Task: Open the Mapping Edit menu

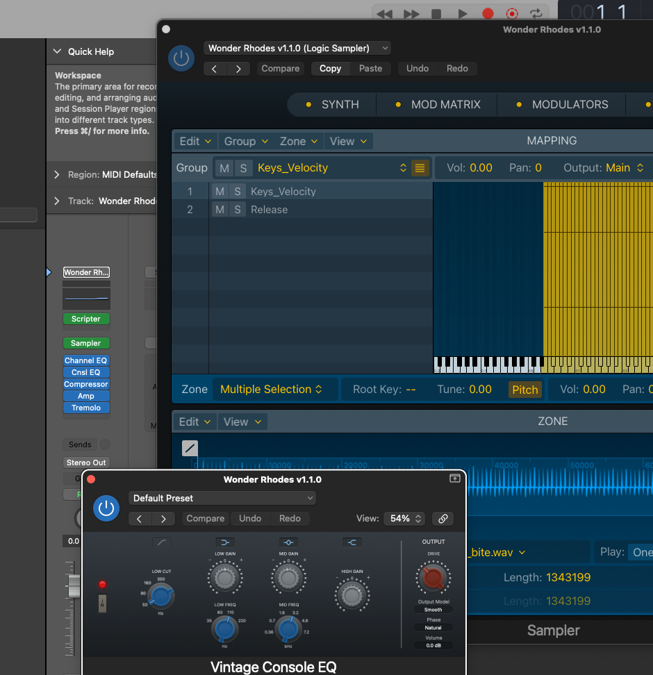Action: click(x=195, y=141)
